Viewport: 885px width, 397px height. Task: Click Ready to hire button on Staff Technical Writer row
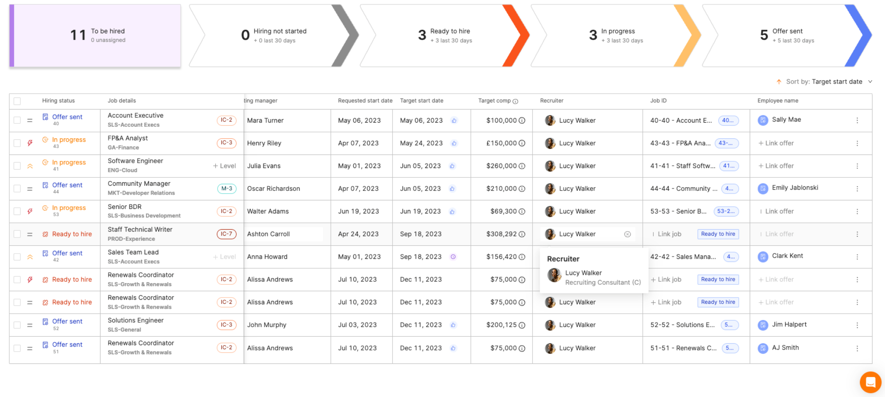pyautogui.click(x=718, y=234)
